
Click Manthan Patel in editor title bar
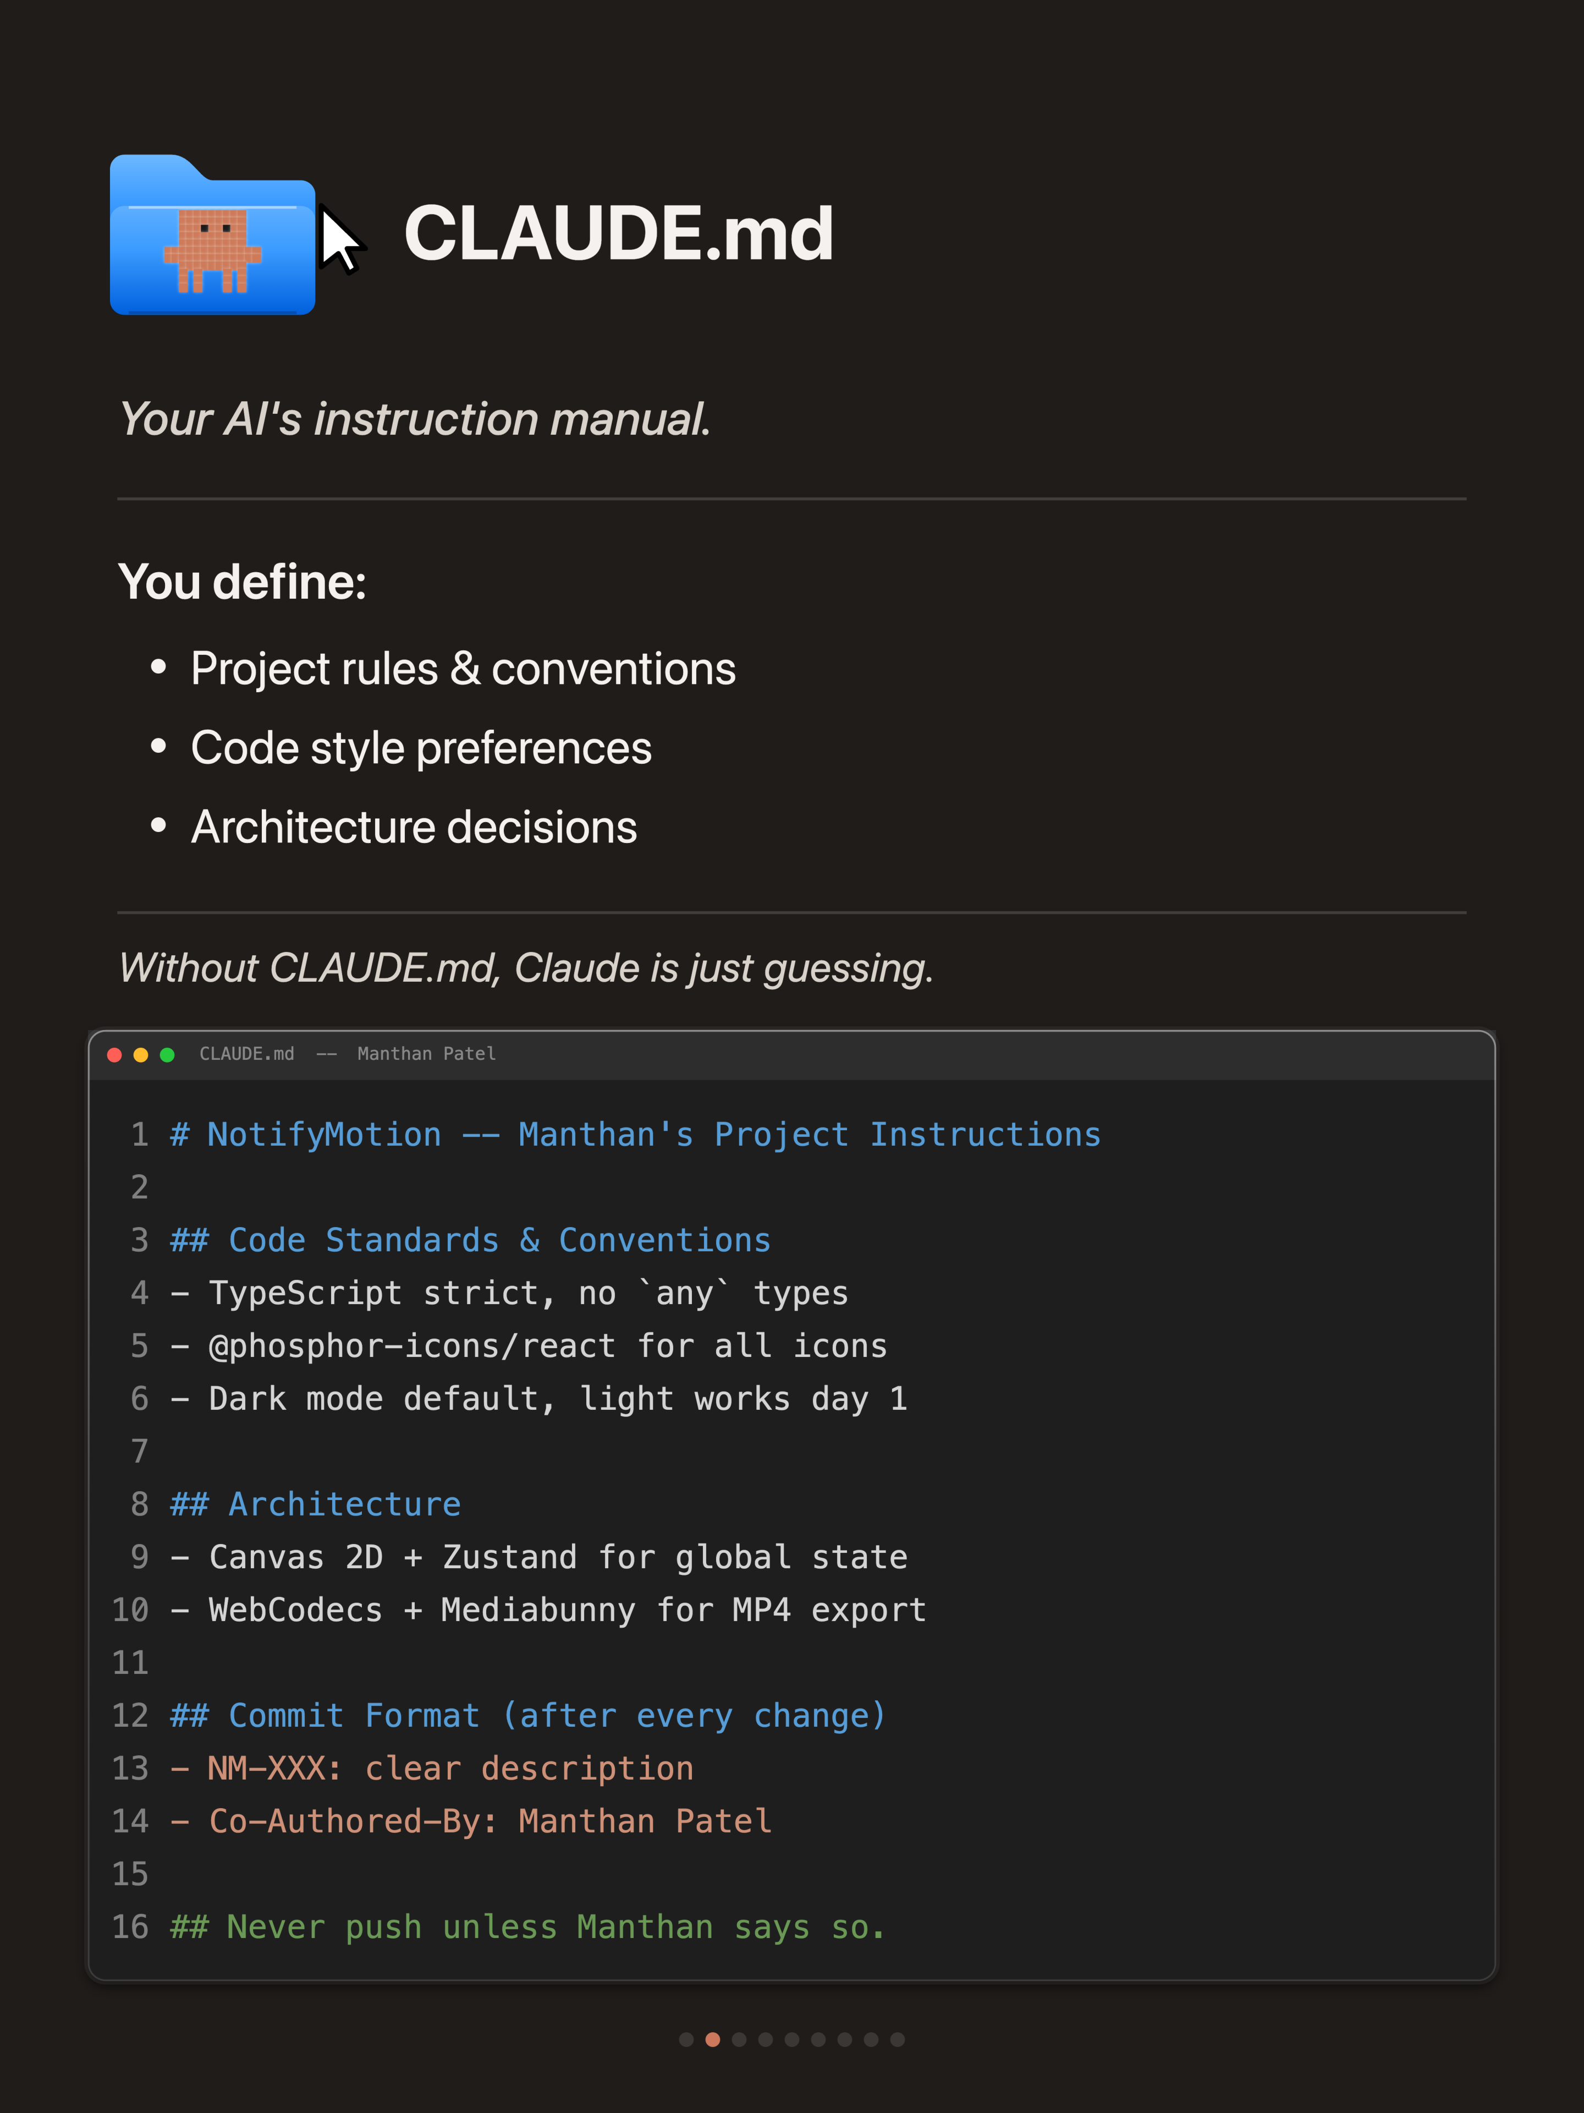(x=427, y=1054)
